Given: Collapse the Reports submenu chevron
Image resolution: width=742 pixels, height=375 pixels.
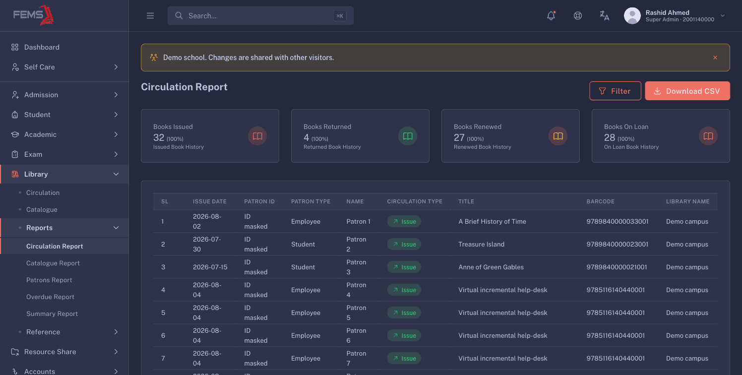Looking at the screenshot, I should click(x=116, y=228).
